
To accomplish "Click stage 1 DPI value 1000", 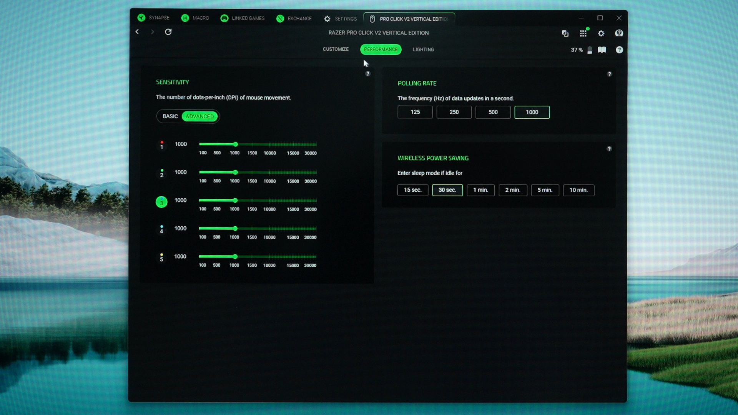I will (x=181, y=144).
